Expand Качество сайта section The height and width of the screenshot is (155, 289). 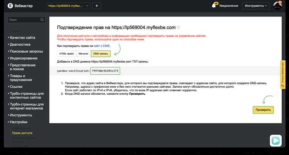[22, 38]
